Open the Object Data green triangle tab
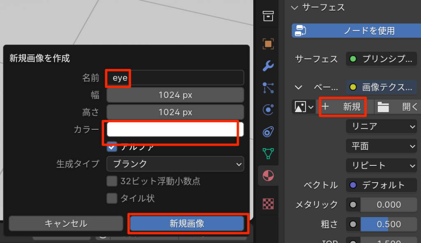This screenshot has width=421, height=243. (268, 154)
